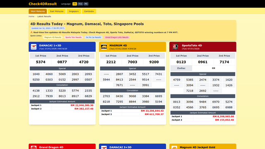Click Magnum Jackpot 2 amount RM 611,708.37

pyautogui.click(x=154, y=114)
